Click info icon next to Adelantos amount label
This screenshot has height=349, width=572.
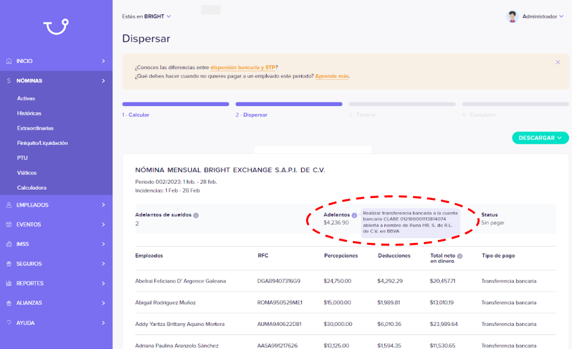354,216
